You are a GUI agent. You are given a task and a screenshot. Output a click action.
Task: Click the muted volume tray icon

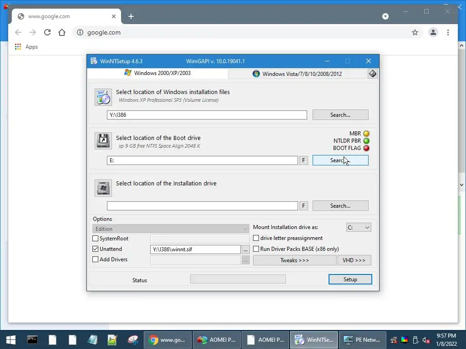point(426,340)
